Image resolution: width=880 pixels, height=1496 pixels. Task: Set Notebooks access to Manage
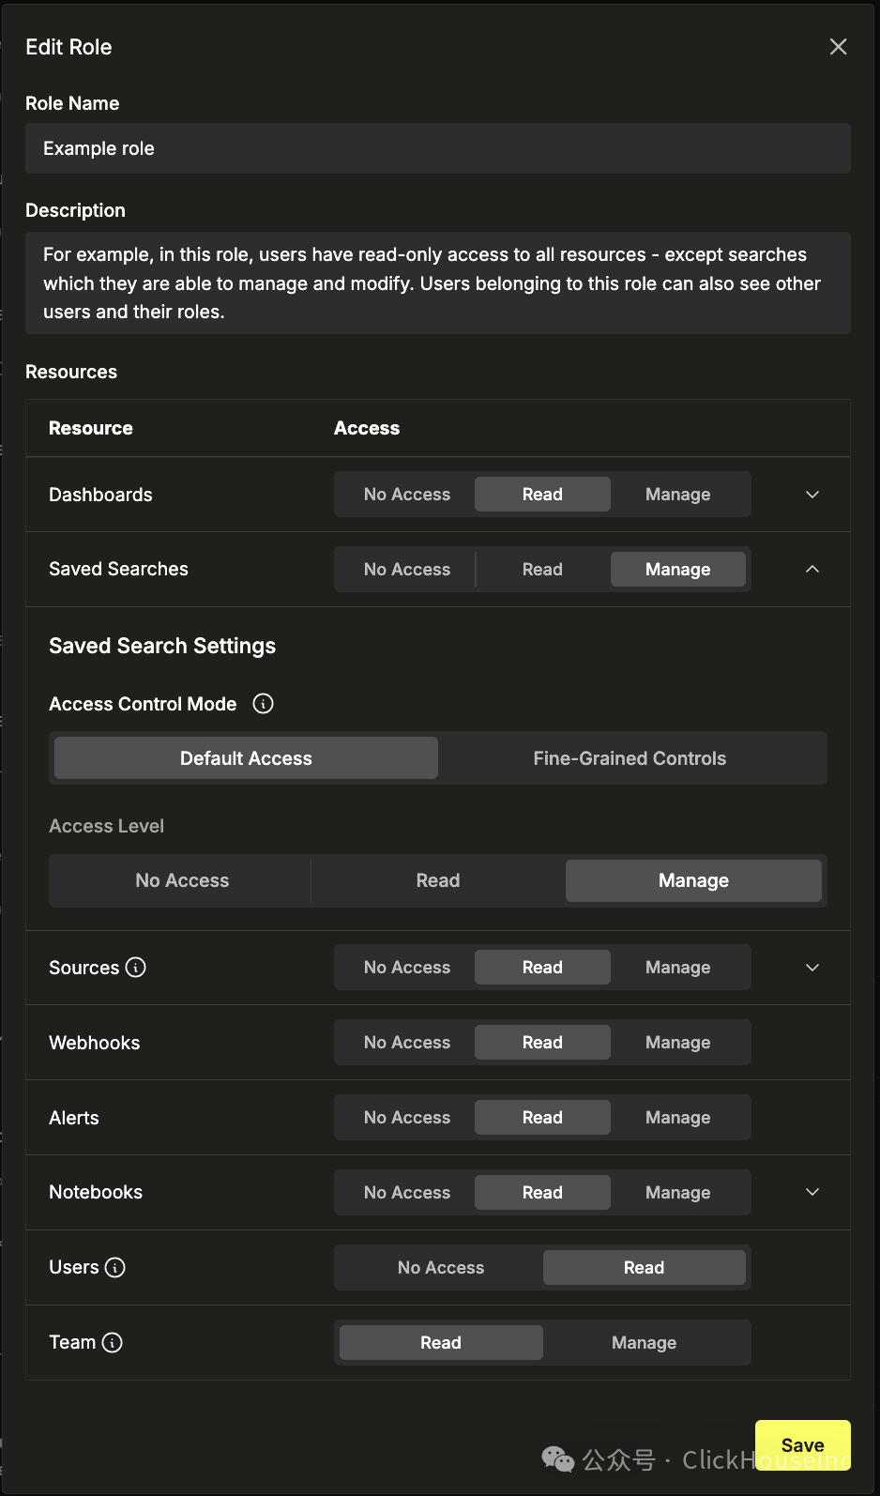[x=678, y=1193]
